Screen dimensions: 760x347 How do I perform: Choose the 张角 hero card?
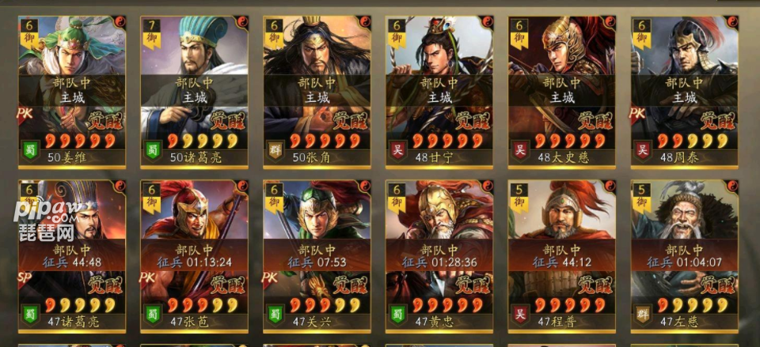coord(317,92)
